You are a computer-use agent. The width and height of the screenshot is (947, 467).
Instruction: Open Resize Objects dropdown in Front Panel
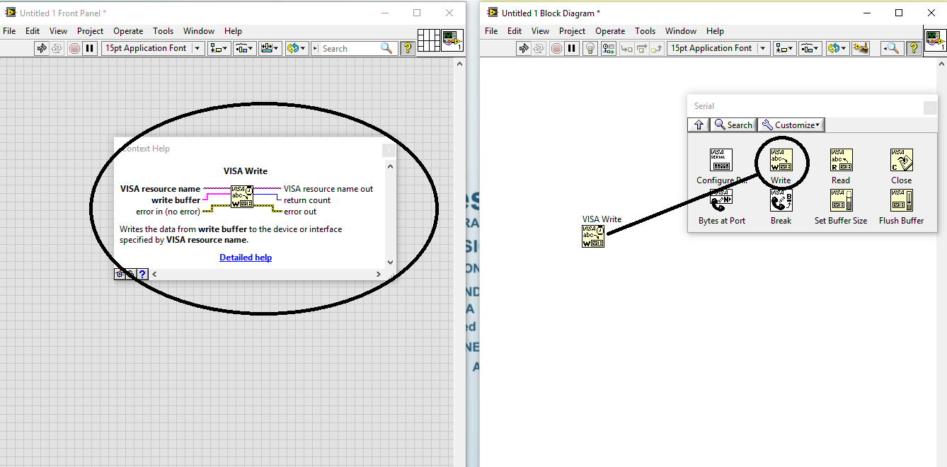270,48
